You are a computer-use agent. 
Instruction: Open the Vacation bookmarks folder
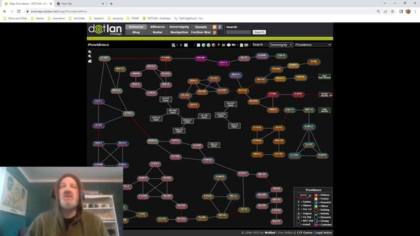[x=96, y=18]
